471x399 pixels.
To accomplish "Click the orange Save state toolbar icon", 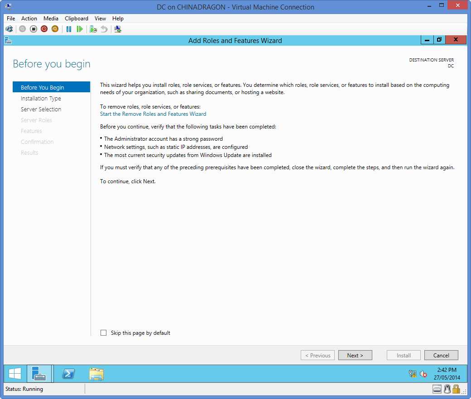I will pos(55,29).
